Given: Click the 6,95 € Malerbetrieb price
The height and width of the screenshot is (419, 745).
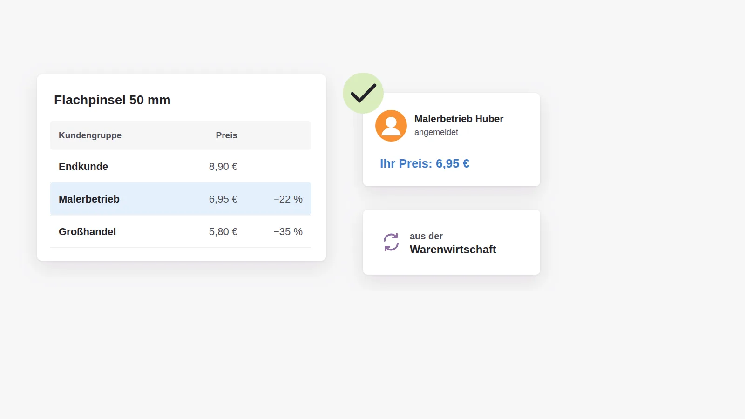Looking at the screenshot, I should [223, 199].
